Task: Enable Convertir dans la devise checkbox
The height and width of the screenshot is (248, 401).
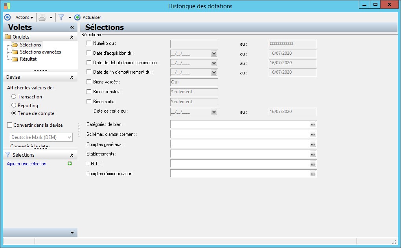Action: coord(10,125)
